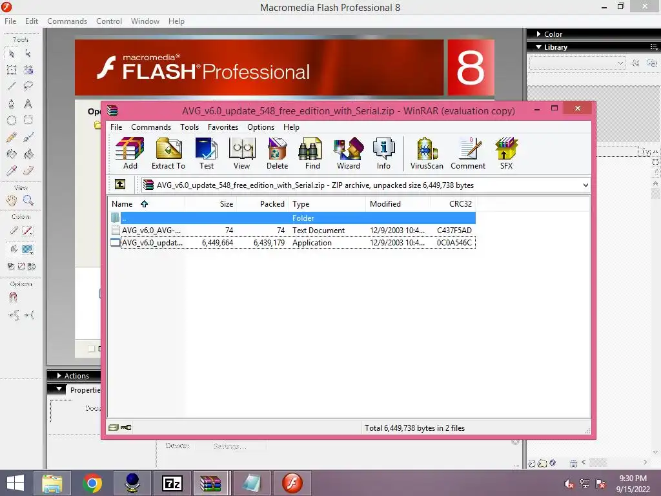Select the Lasso tool
The height and width of the screenshot is (496, 661).
(x=28, y=87)
